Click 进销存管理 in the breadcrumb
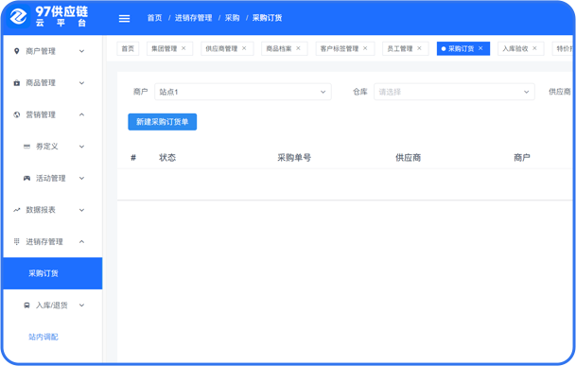 194,18
